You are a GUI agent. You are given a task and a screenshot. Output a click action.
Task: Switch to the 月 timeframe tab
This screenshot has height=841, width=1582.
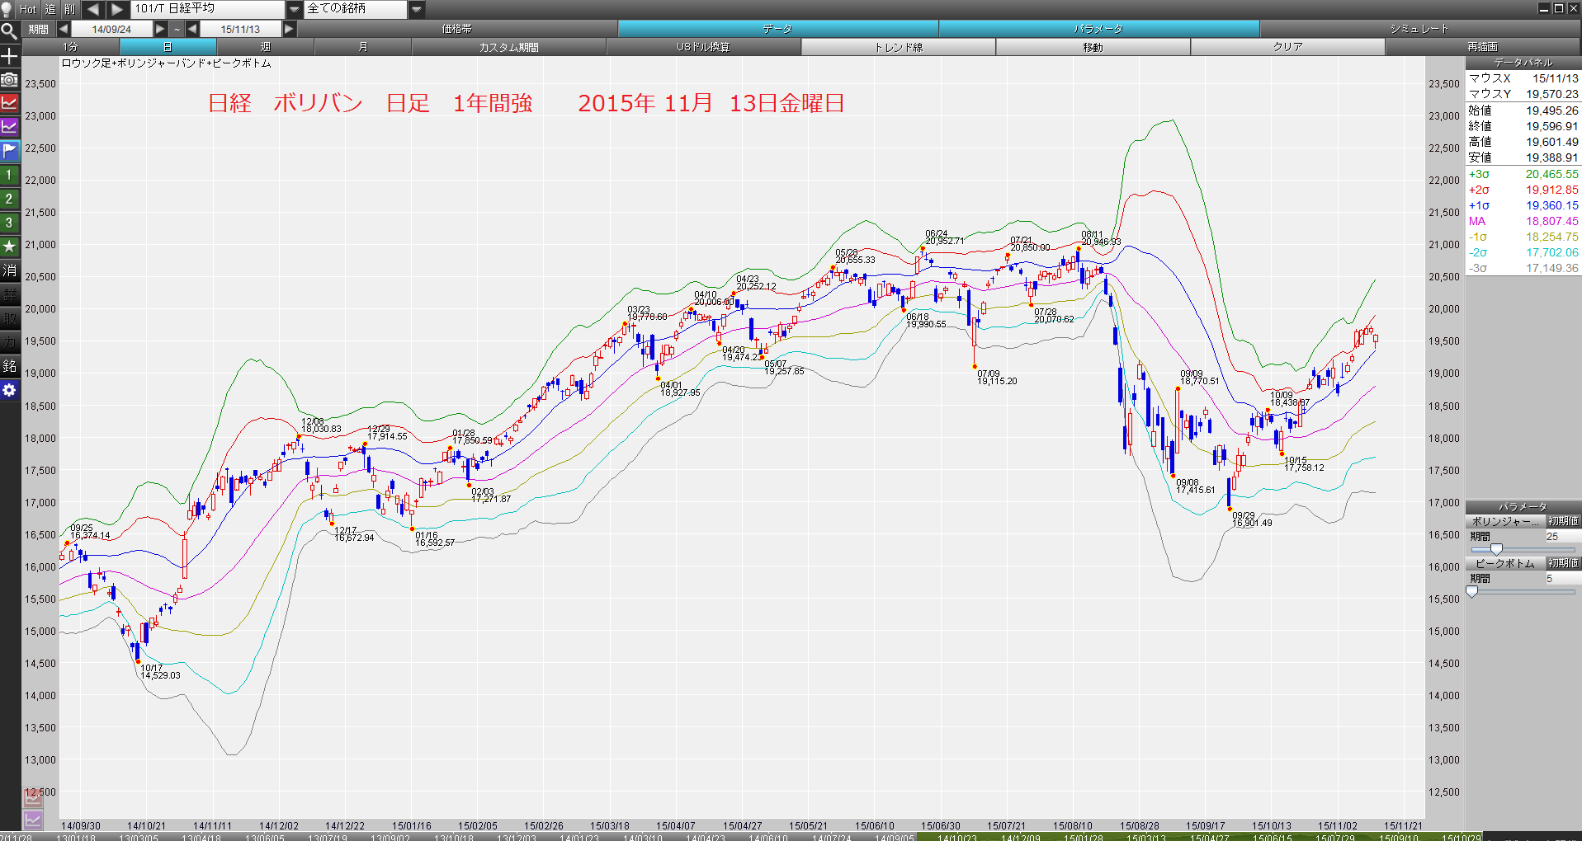(362, 47)
